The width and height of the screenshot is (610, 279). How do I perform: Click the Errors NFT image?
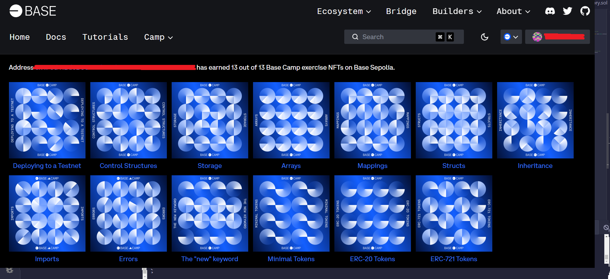pos(129,213)
